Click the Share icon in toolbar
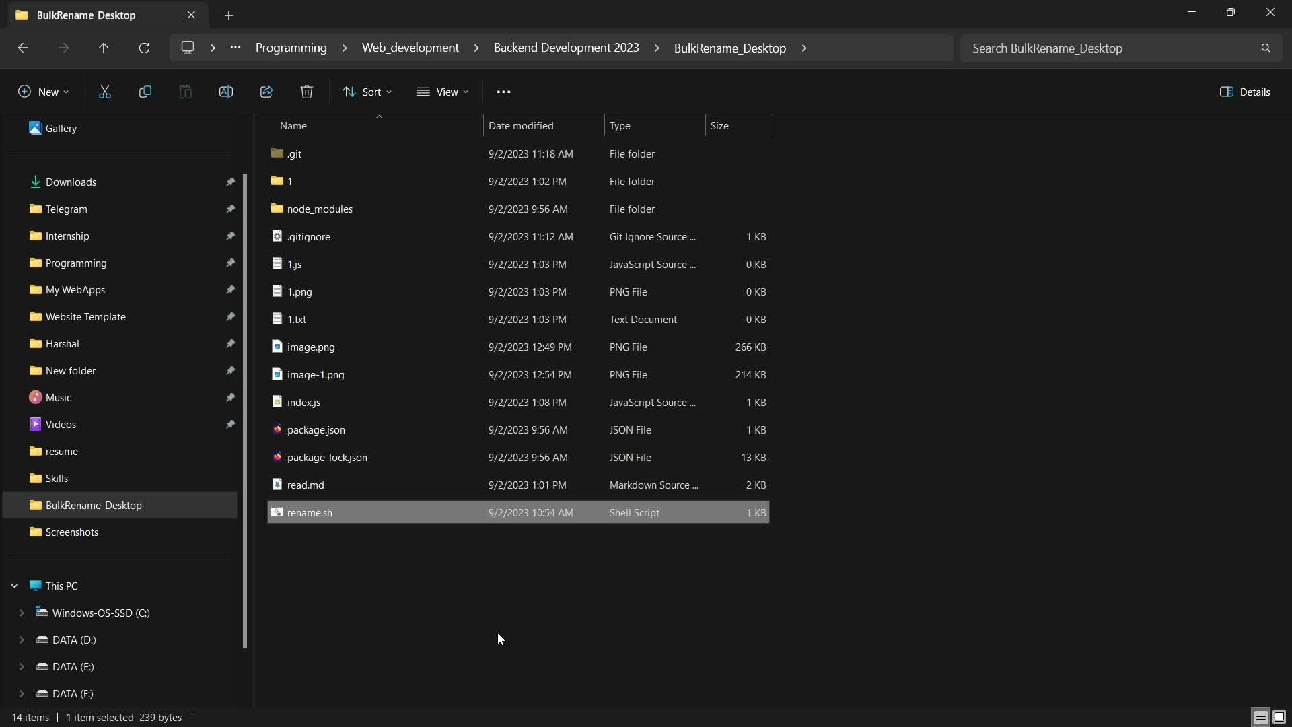 (x=266, y=92)
